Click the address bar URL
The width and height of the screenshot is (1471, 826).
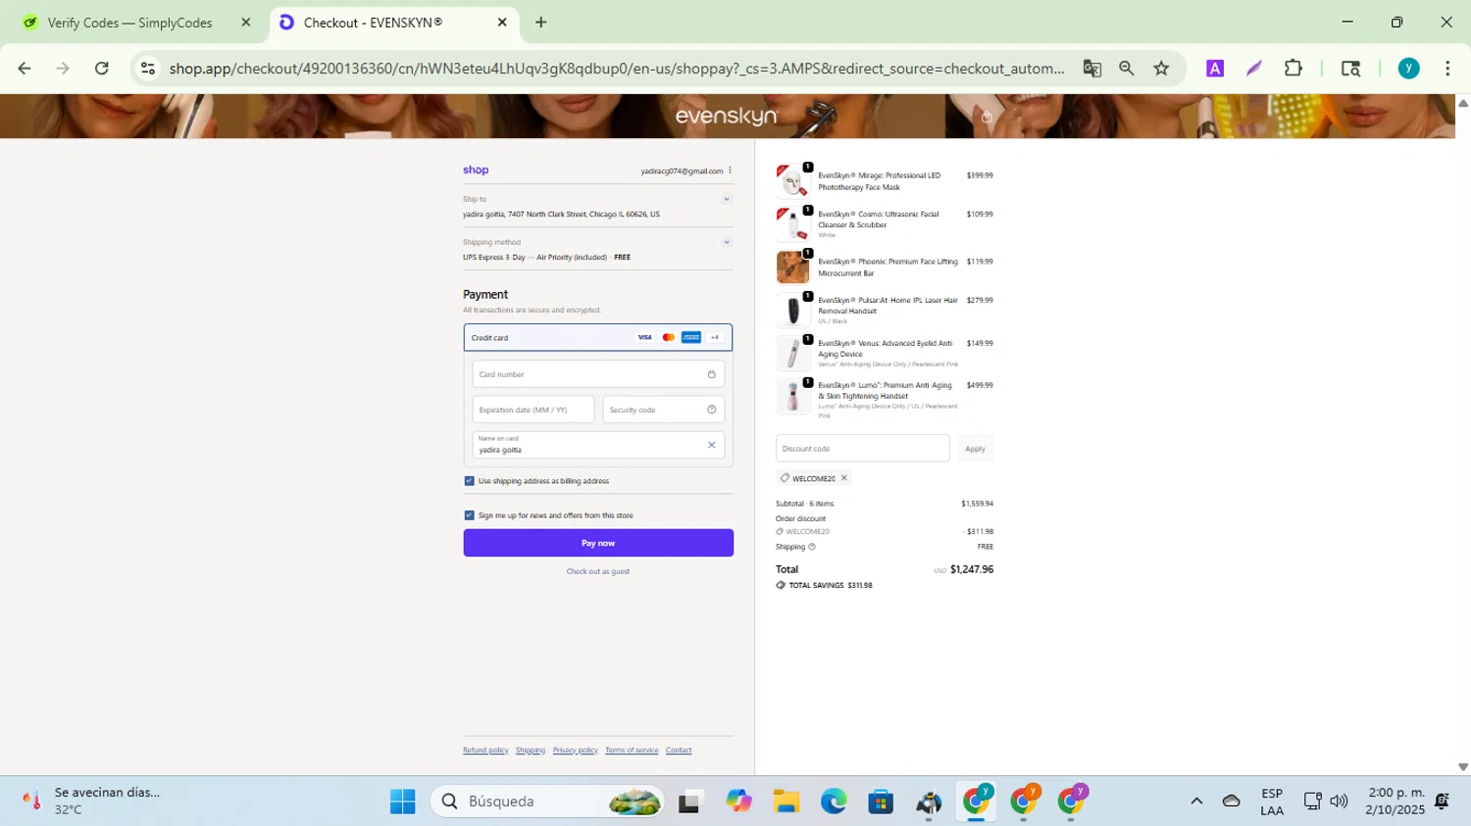616,69
